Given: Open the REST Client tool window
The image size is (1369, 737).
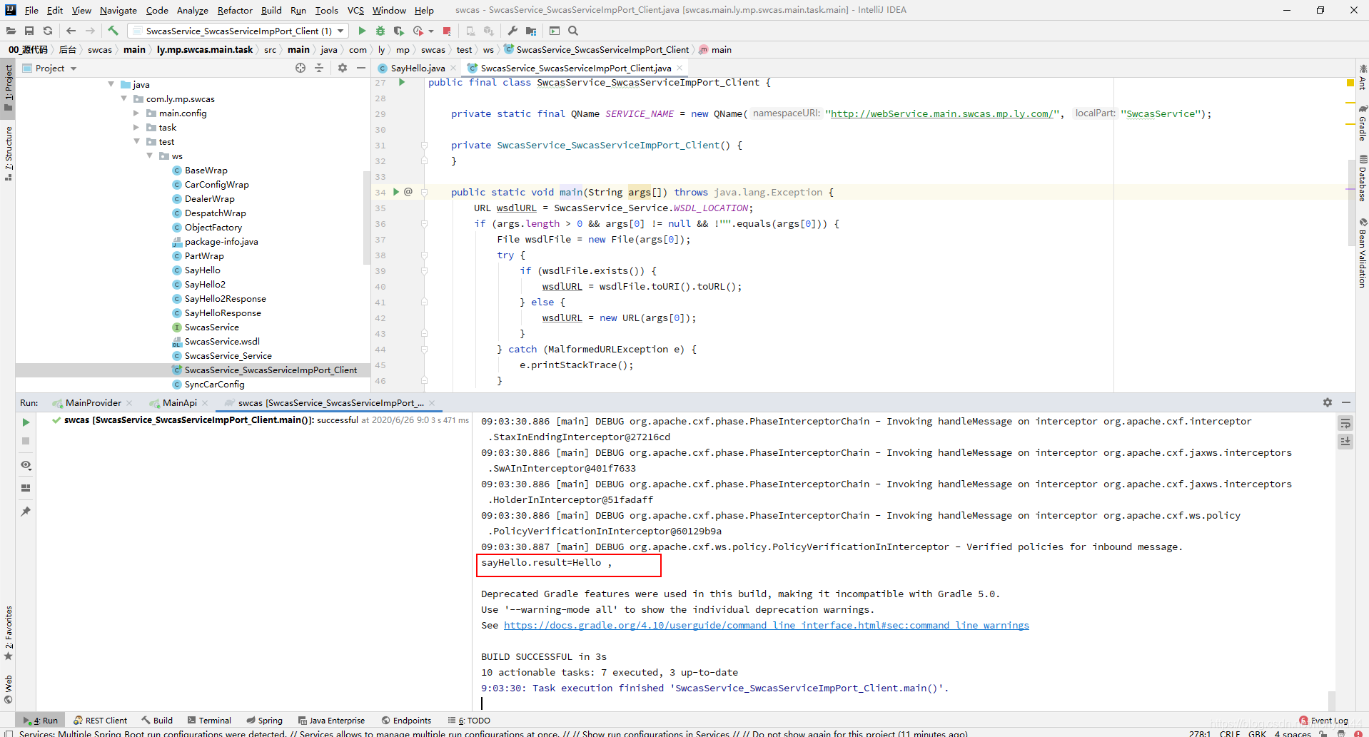Looking at the screenshot, I should pos(100,721).
